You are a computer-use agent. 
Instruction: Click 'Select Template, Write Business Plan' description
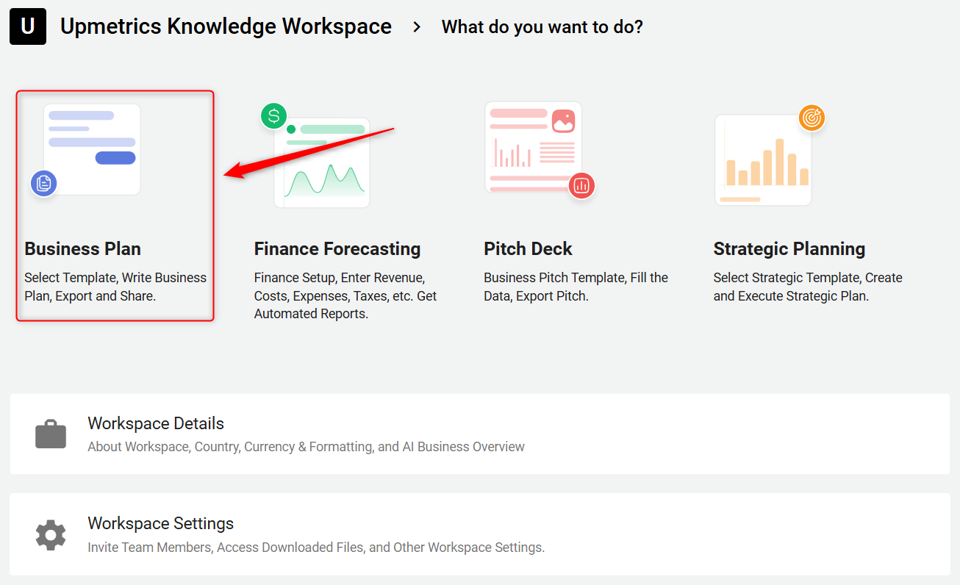coord(115,287)
